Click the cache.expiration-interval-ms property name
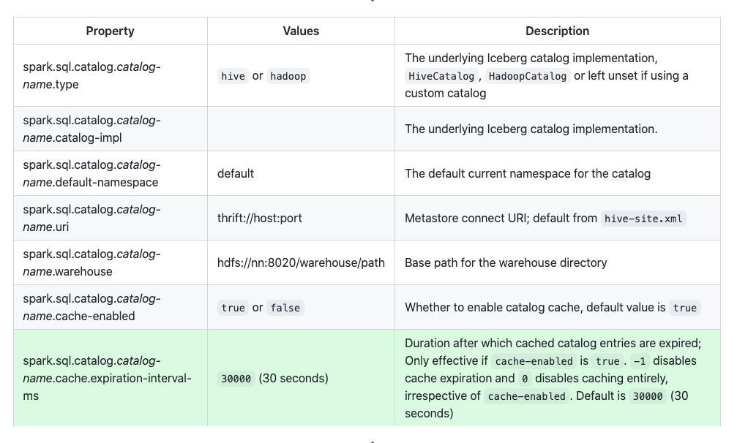 (106, 378)
